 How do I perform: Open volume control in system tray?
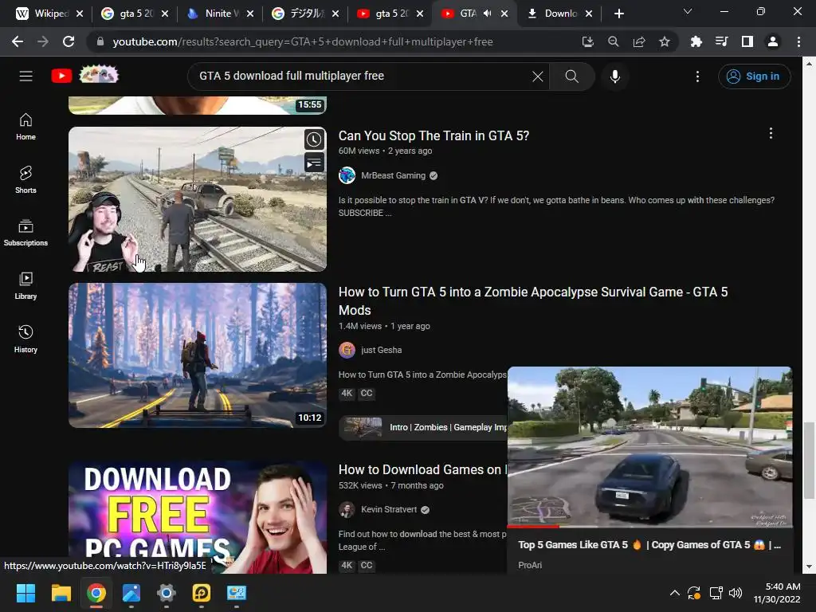736,593
